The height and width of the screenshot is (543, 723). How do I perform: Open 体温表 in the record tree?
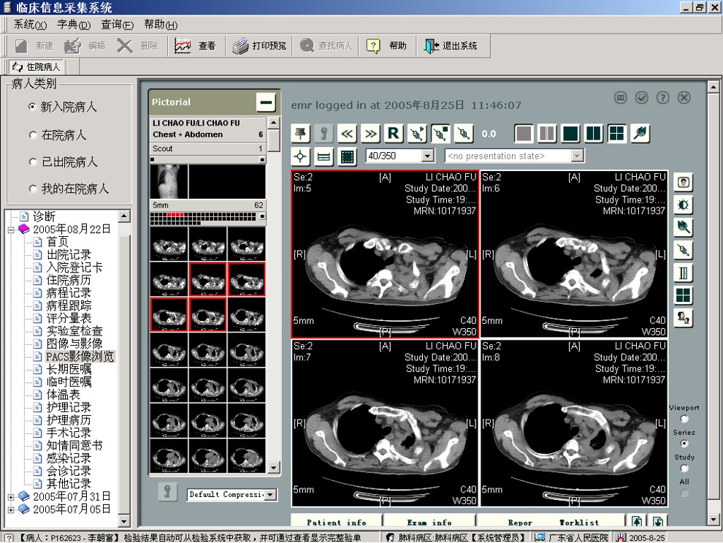(63, 395)
